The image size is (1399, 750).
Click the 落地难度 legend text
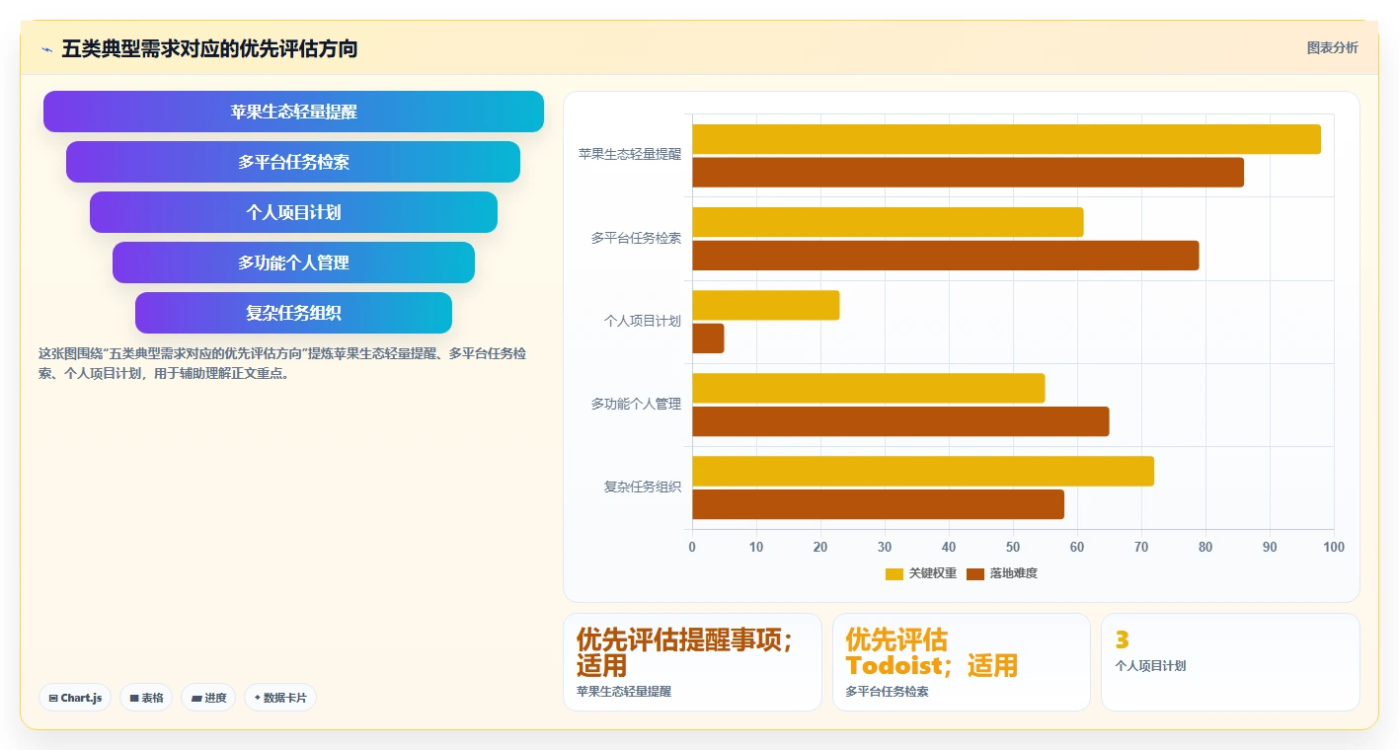coord(1014,573)
